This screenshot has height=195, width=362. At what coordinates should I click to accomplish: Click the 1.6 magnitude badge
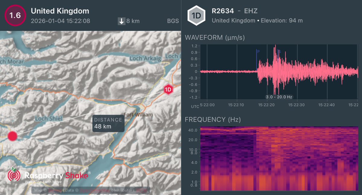click(x=15, y=15)
